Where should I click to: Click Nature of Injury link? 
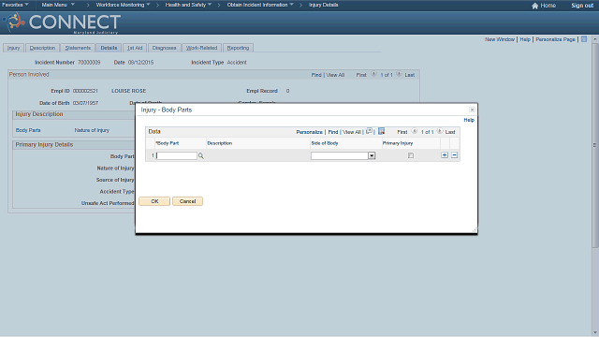[x=92, y=130]
